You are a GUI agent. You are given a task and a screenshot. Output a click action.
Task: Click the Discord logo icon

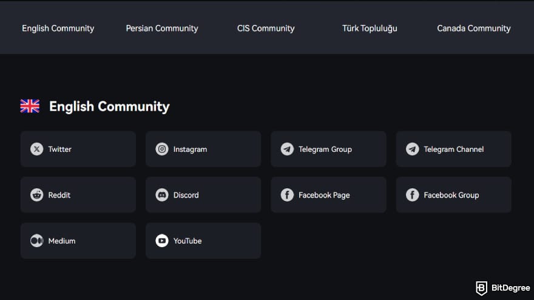[162, 195]
